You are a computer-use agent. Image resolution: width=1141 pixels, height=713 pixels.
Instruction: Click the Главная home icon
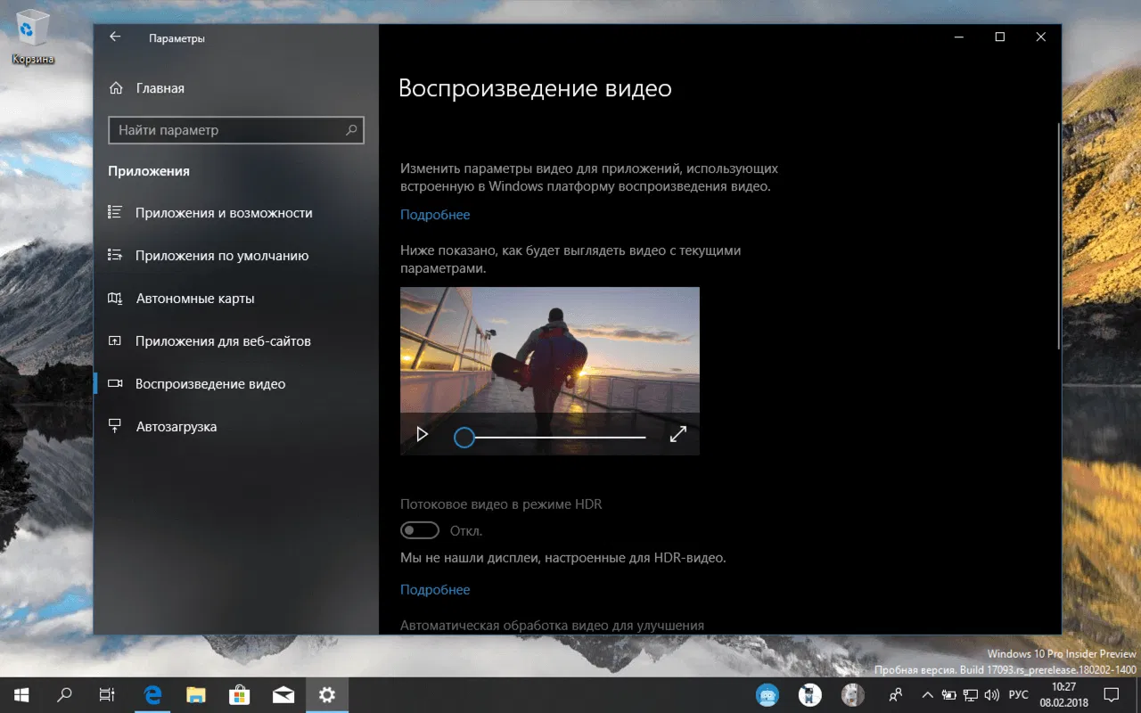[x=117, y=87]
